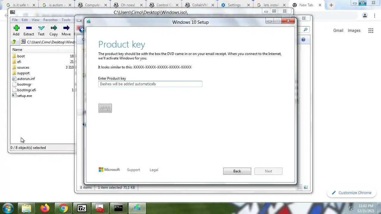The image size is (381, 214).
Task: Click the Test icon in 7-Zip
Action: [41, 28]
